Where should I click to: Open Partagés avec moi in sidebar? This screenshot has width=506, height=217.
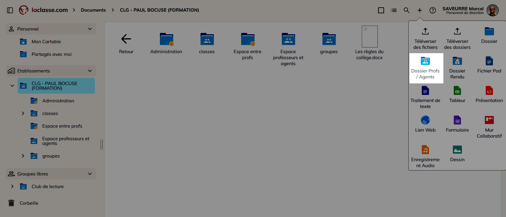[x=52, y=54]
